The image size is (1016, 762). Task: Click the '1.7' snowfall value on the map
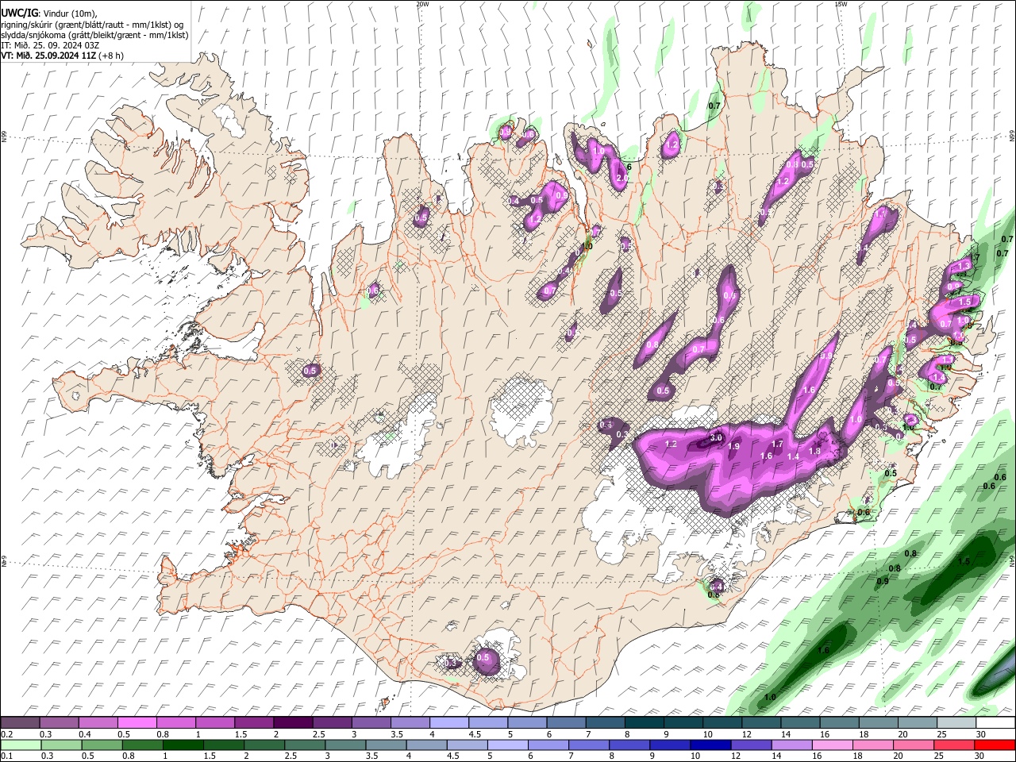coord(778,444)
